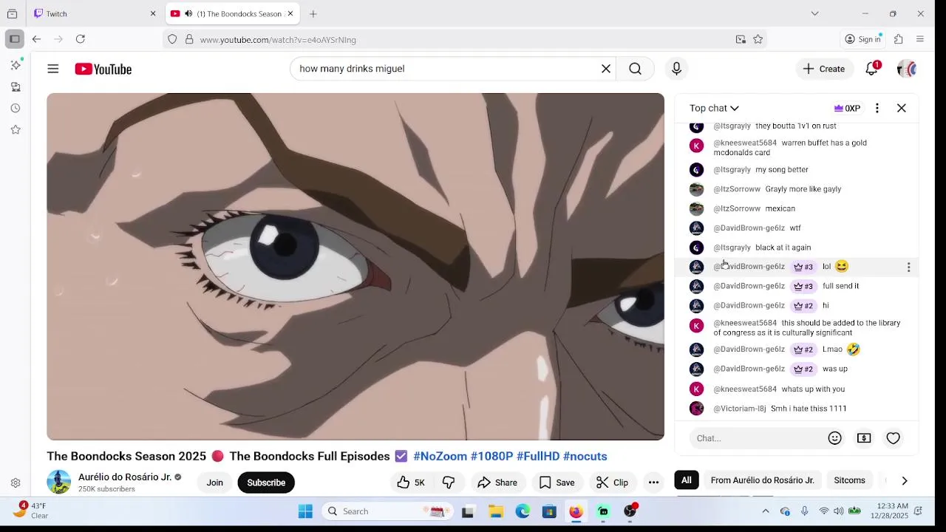Screen dimensions: 946x532
Task: Share the video
Action: click(x=497, y=482)
